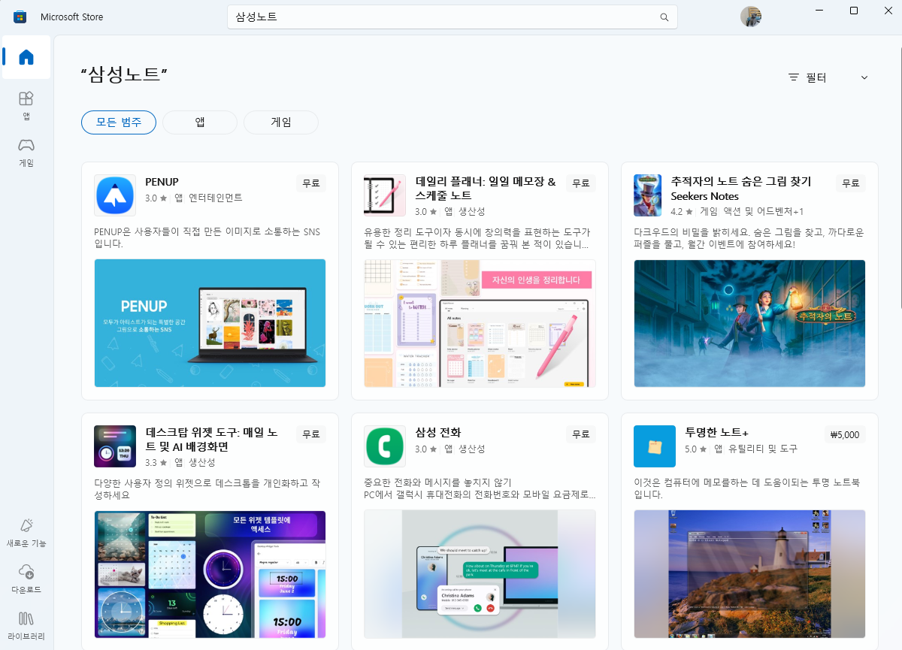Click PENUP description about SNS
This screenshot has width=902, height=650.
click(207, 238)
